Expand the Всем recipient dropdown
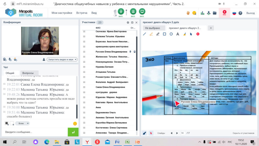259x146 pixels. [x=23, y=123]
